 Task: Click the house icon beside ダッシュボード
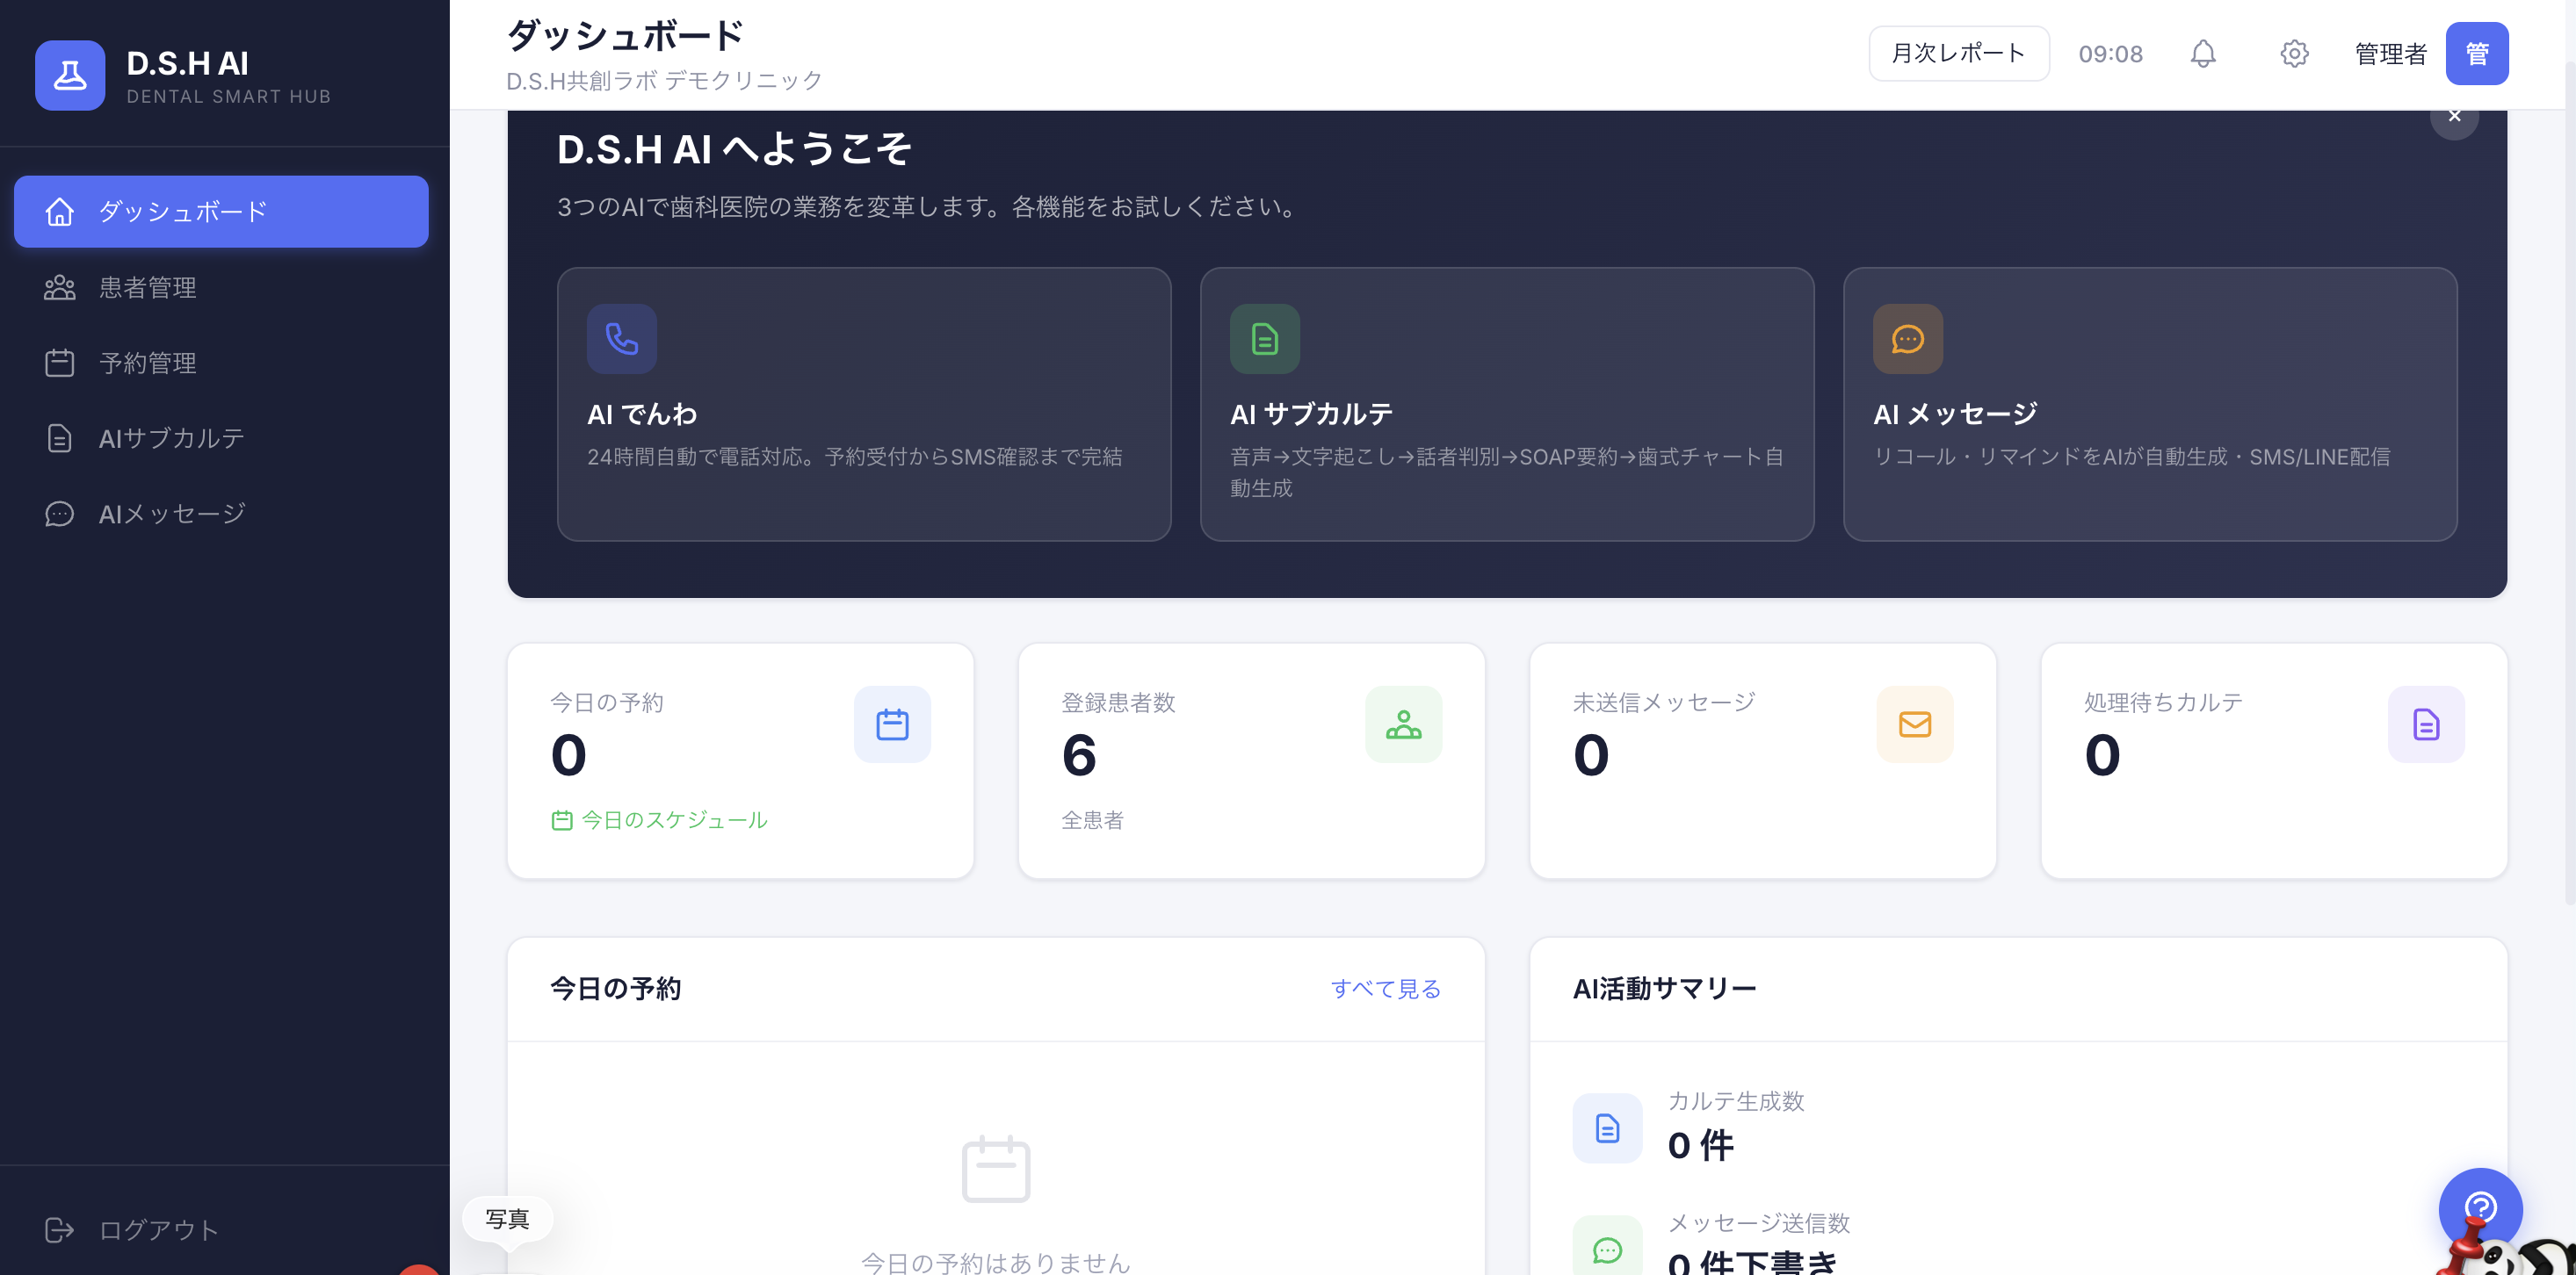60,212
